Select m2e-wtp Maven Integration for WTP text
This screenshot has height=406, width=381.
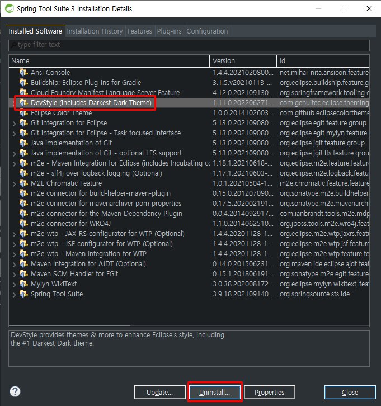click(x=88, y=254)
